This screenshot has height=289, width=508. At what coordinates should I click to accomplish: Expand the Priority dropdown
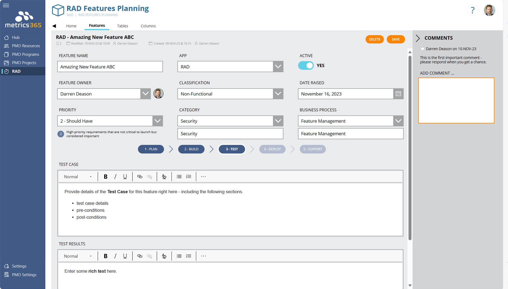157,121
